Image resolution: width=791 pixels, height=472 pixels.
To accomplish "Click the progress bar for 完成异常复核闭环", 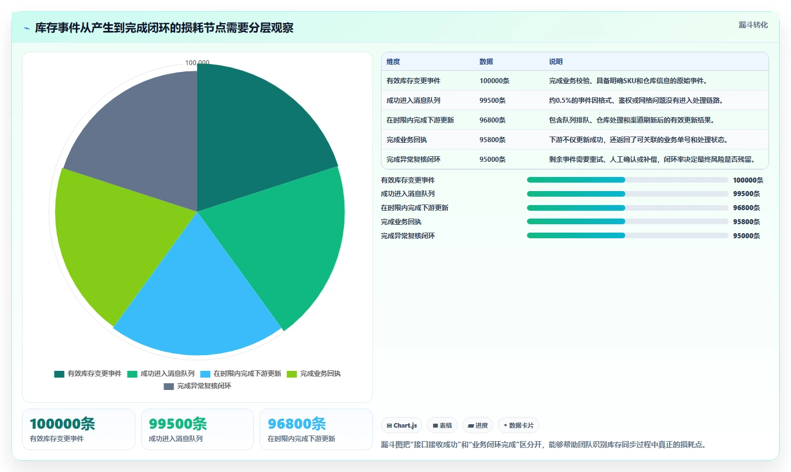I will click(x=628, y=235).
